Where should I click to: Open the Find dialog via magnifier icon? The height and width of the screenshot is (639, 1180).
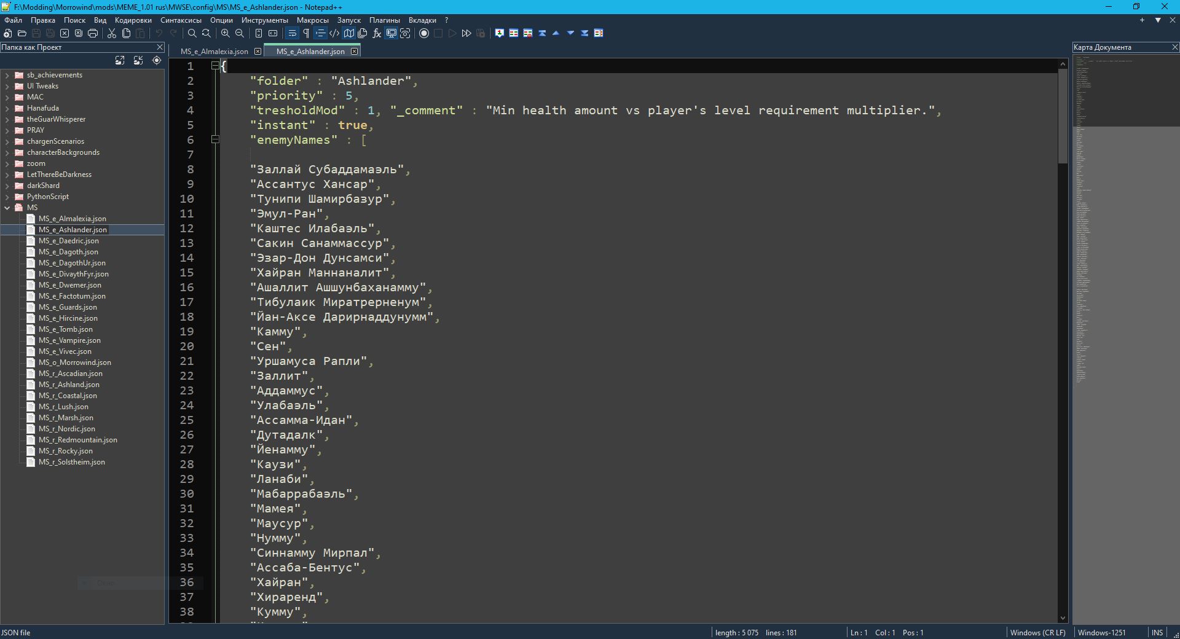[192, 33]
